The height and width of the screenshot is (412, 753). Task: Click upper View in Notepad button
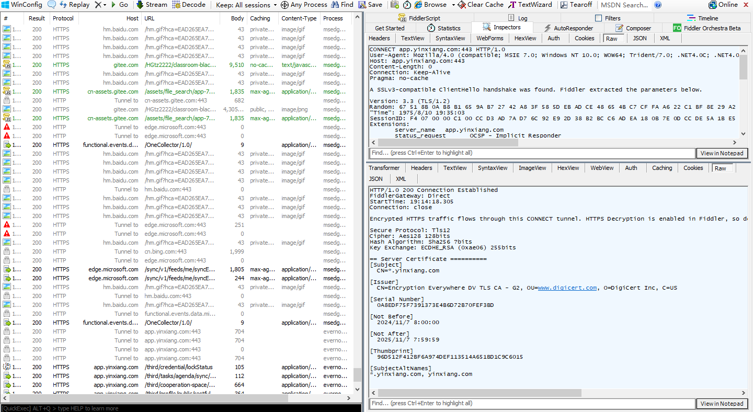point(722,153)
